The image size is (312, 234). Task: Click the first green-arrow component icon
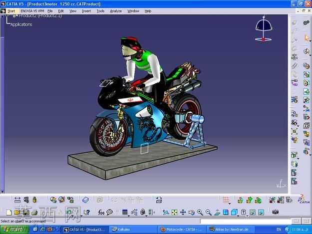pos(241,200)
